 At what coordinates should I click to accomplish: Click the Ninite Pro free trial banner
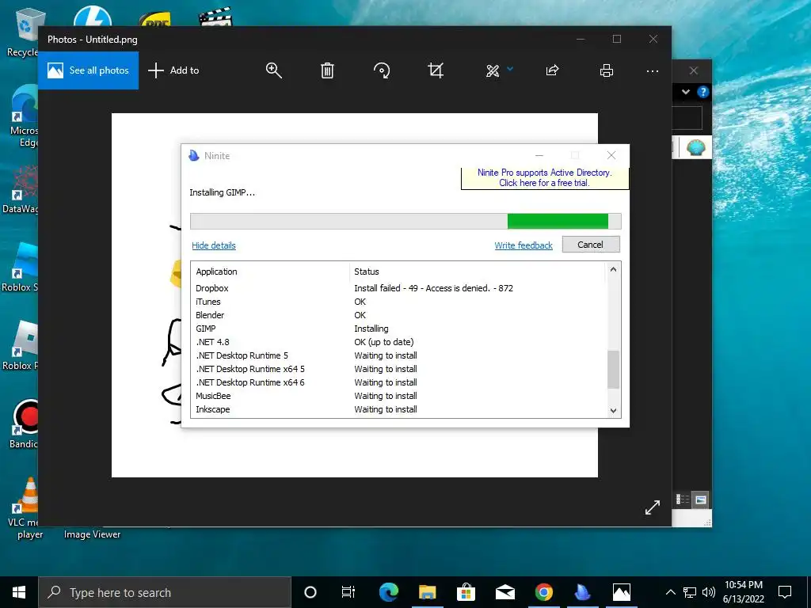pos(545,178)
